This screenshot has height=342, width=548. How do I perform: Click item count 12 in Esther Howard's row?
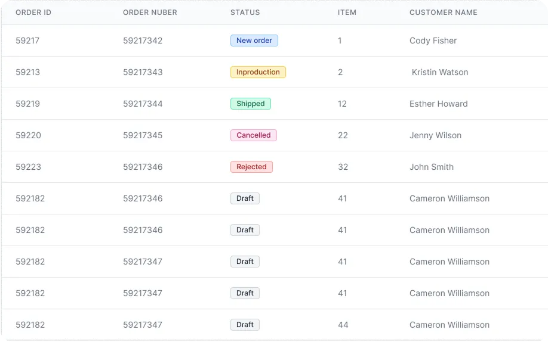(x=342, y=104)
